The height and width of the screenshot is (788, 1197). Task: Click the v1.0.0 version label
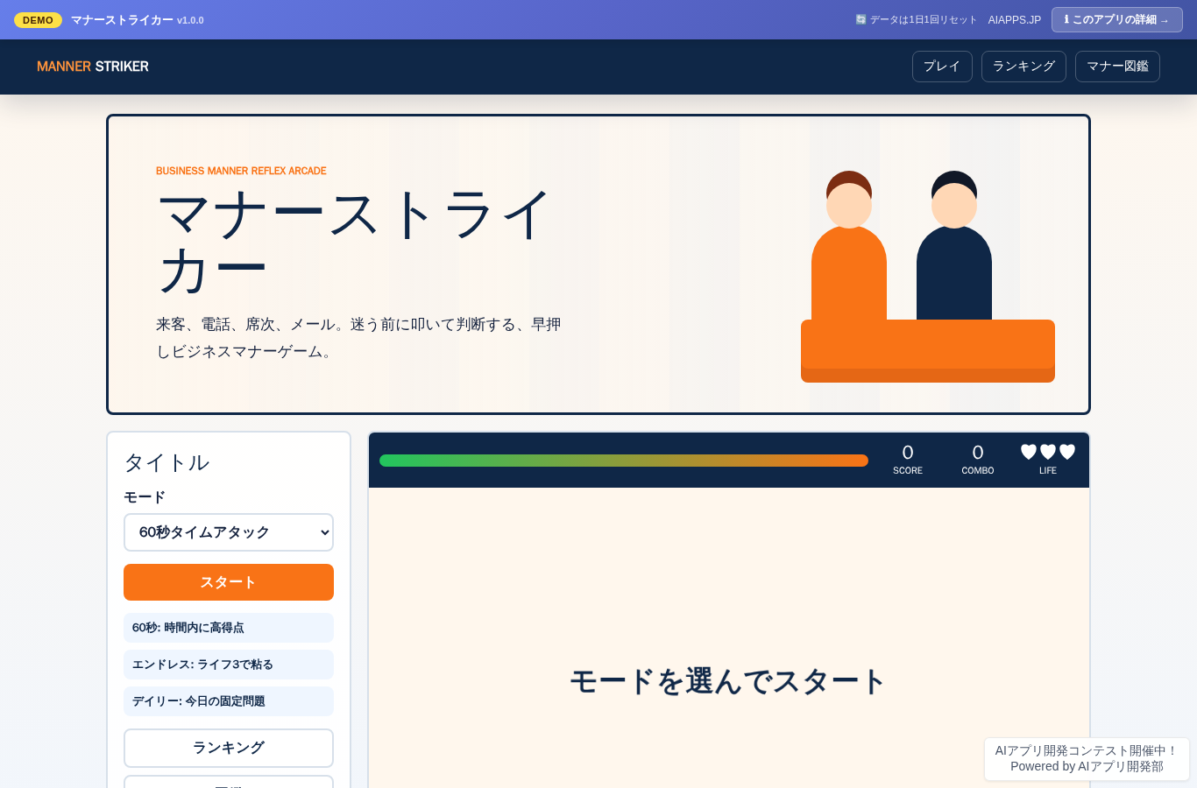click(x=190, y=20)
